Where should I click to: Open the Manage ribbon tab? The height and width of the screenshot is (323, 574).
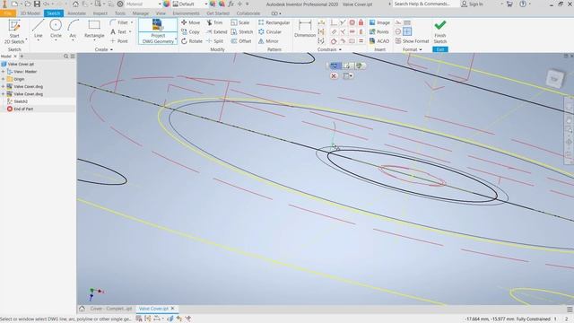[x=141, y=13]
